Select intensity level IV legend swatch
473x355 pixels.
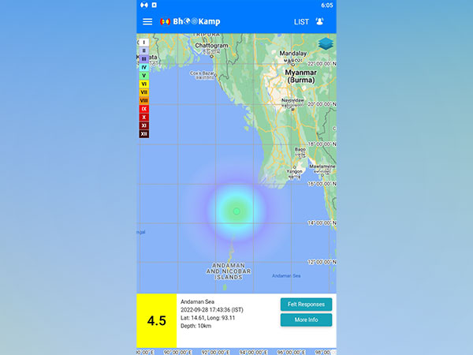(x=144, y=67)
